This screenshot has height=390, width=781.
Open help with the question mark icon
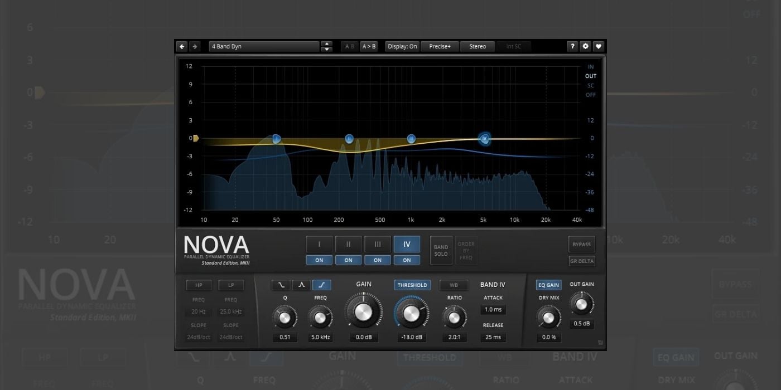click(x=572, y=46)
